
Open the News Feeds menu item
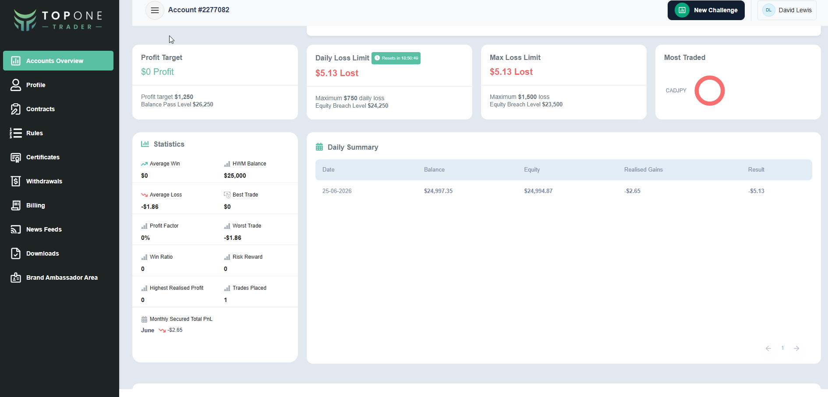[x=58, y=229]
